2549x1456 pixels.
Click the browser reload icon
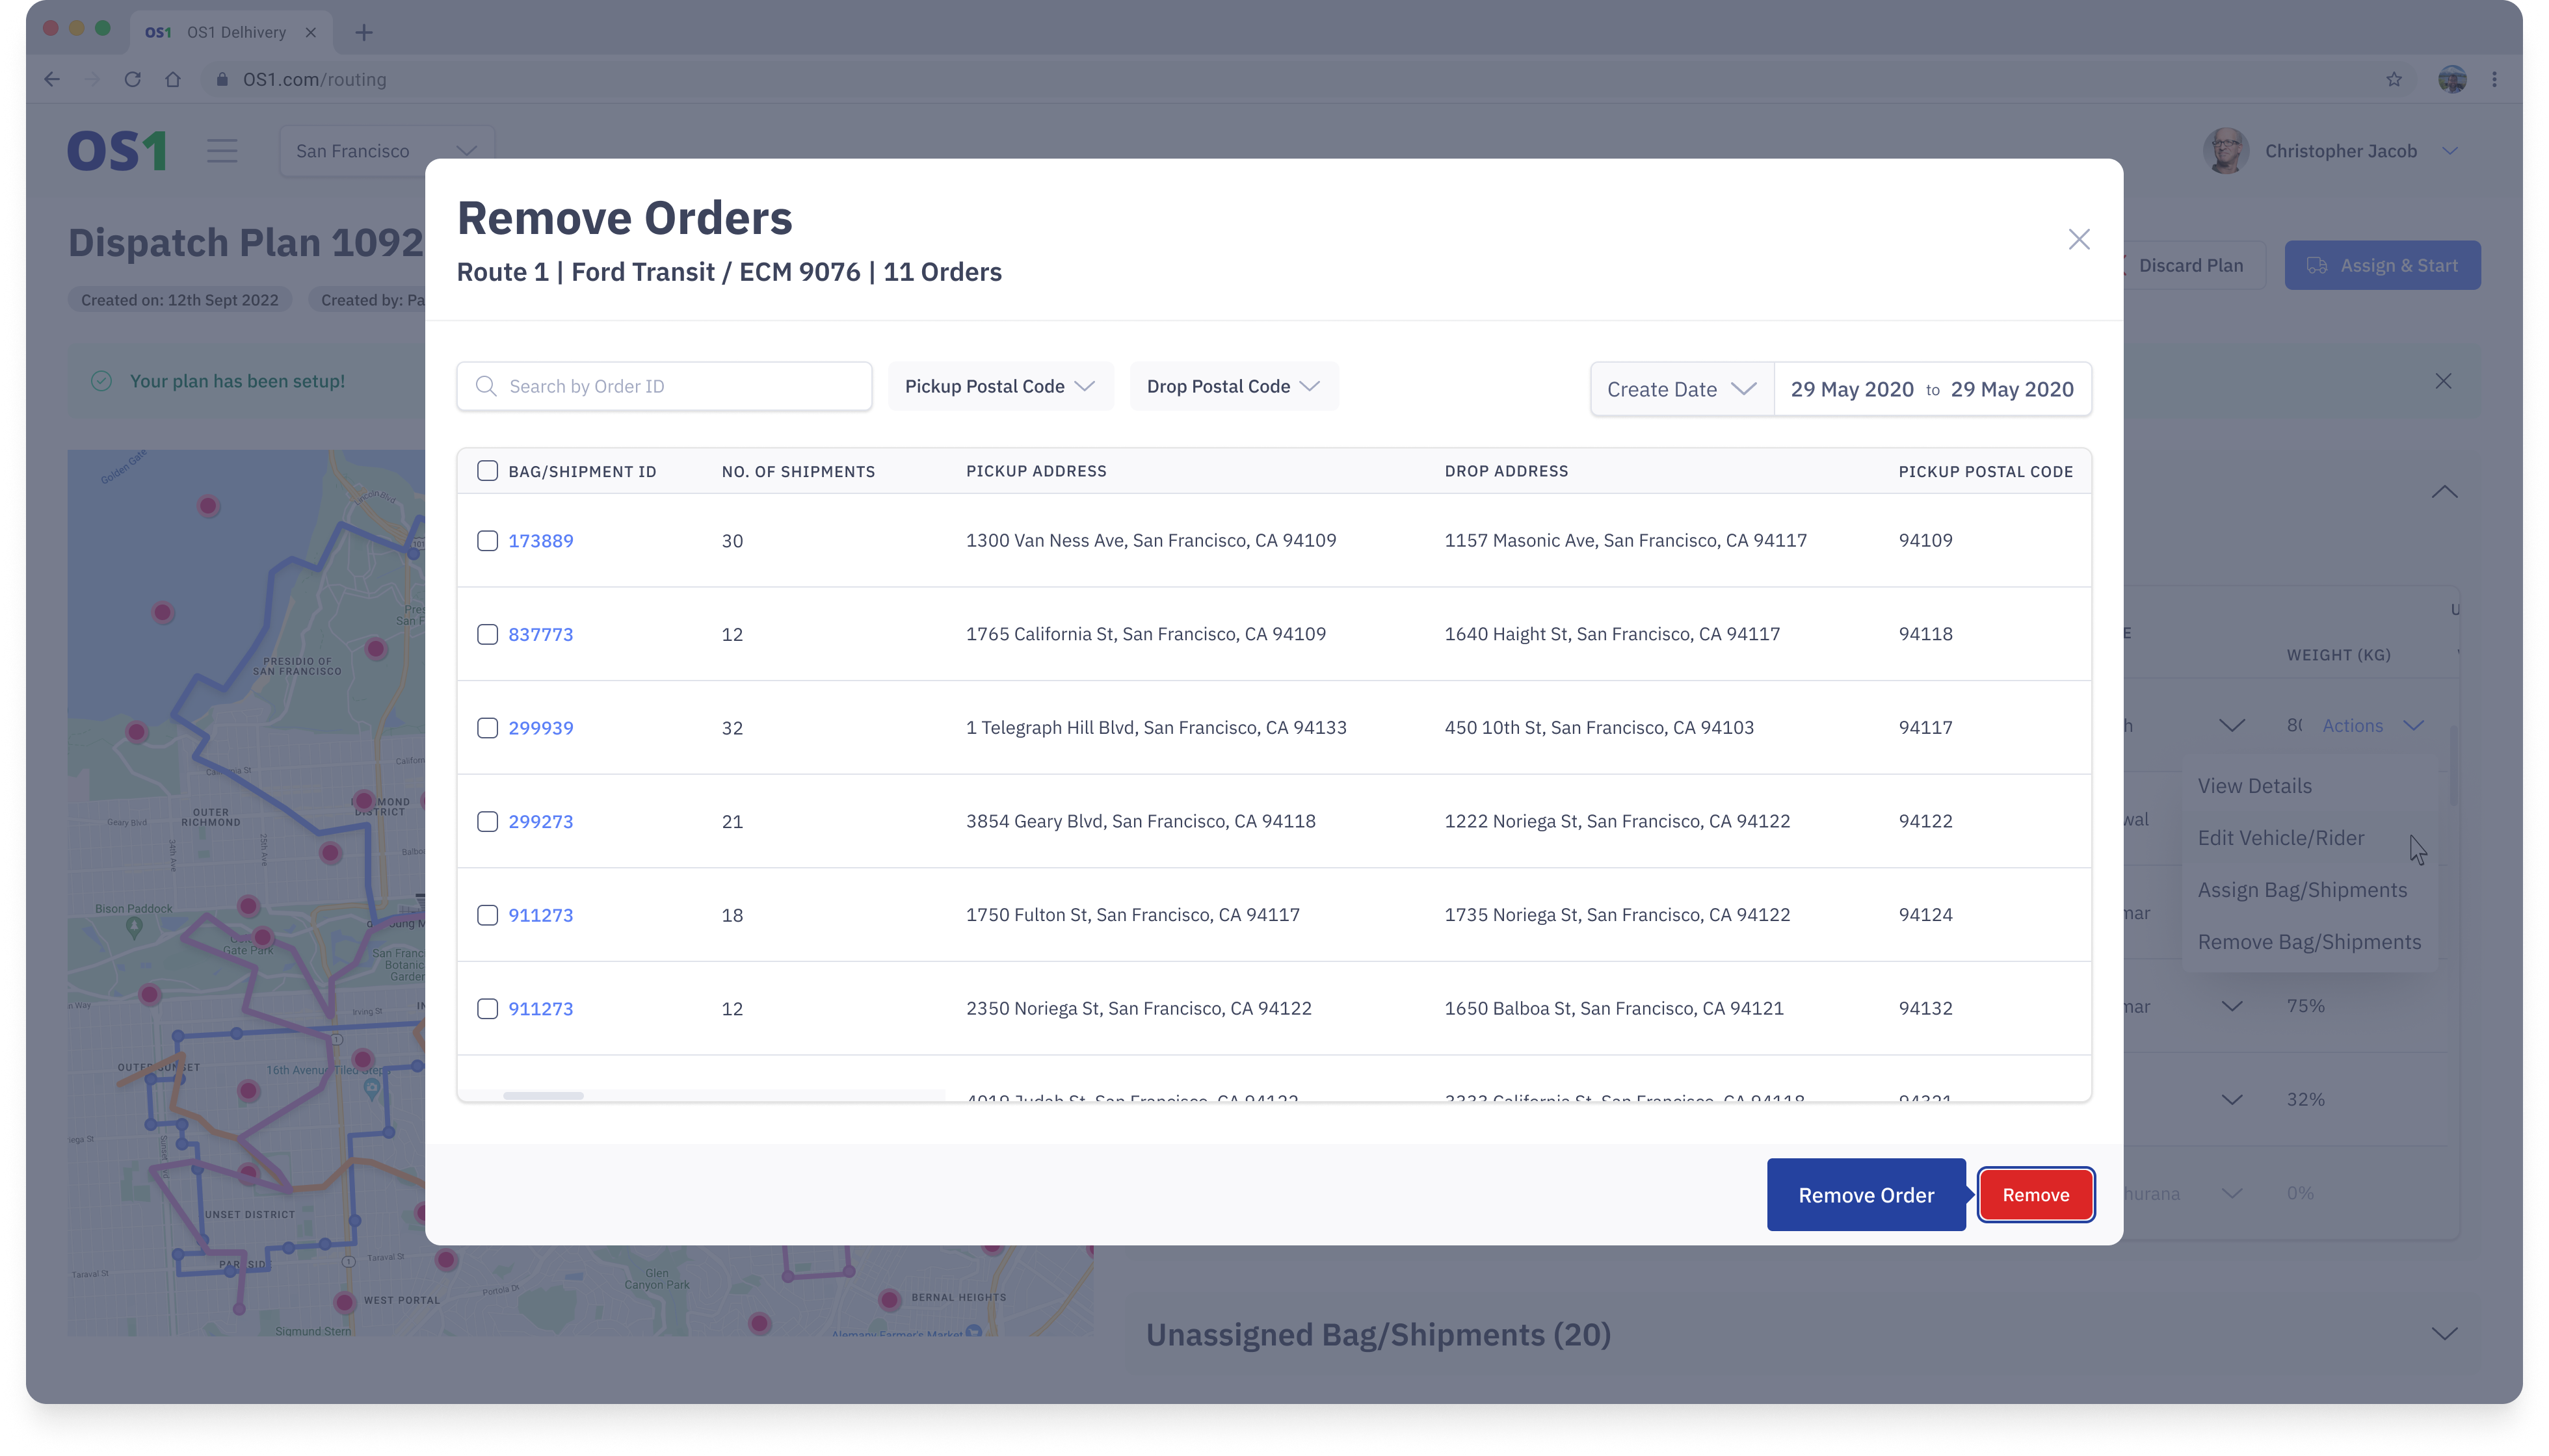click(x=132, y=79)
